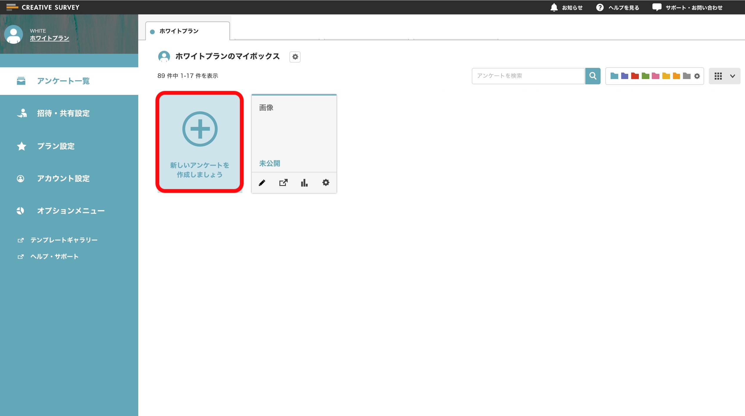745x416 pixels.
Task: Click the ホワイトプラン profile link
Action: (49, 38)
